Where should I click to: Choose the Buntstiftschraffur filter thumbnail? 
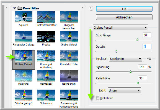pyautogui.click(x=46, y=17)
